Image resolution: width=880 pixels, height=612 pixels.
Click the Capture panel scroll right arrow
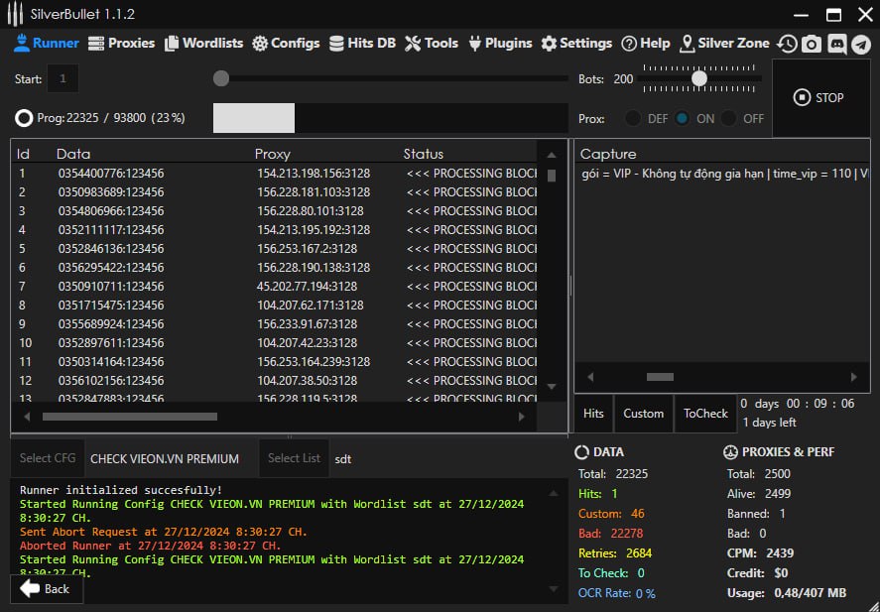point(853,377)
